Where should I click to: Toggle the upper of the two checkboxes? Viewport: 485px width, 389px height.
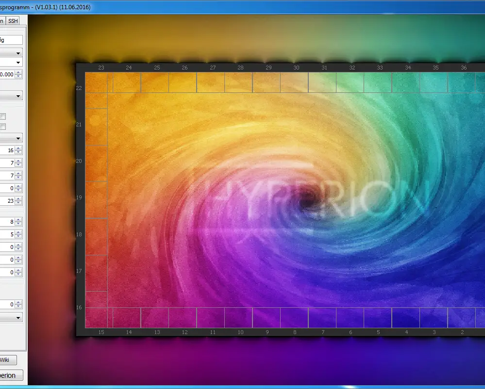(x=3, y=116)
